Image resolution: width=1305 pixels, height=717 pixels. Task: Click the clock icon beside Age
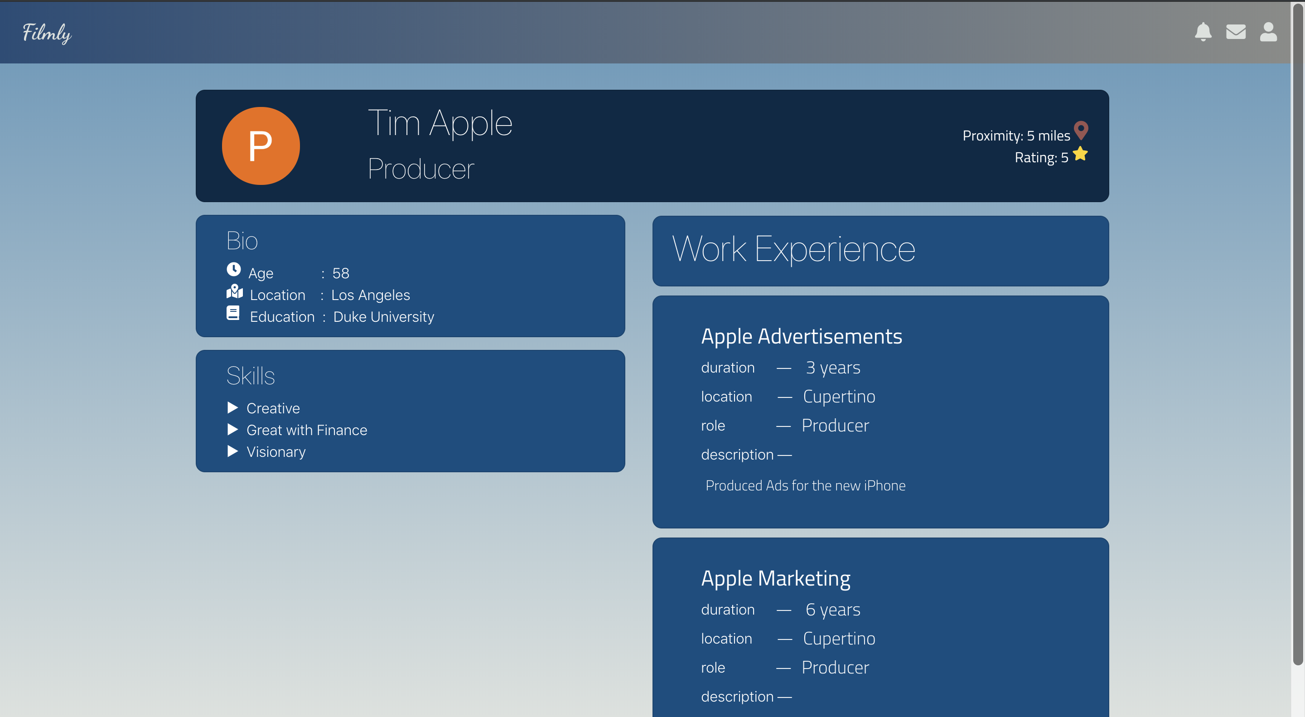pyautogui.click(x=233, y=269)
